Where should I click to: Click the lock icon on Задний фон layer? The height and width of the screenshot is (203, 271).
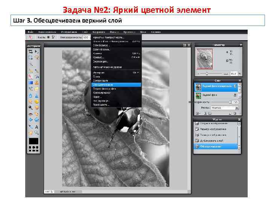(x=235, y=95)
